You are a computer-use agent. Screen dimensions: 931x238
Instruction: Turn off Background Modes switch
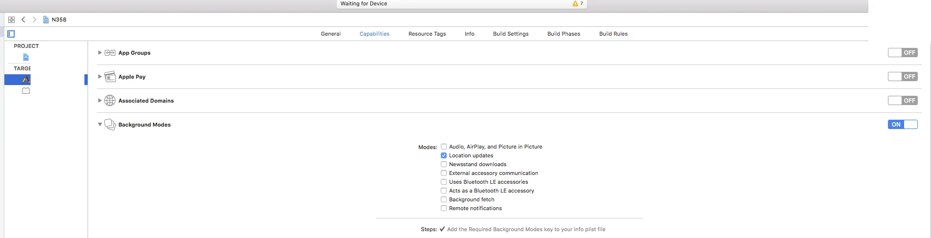902,125
